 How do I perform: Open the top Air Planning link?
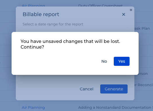click(x=33, y=6)
